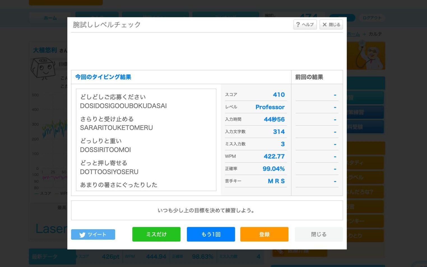Select the 前回の結果 column header
427x267 pixels.
coord(309,77)
